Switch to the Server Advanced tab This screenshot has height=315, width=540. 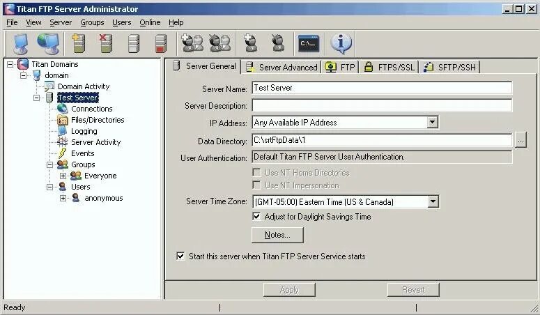(281, 67)
